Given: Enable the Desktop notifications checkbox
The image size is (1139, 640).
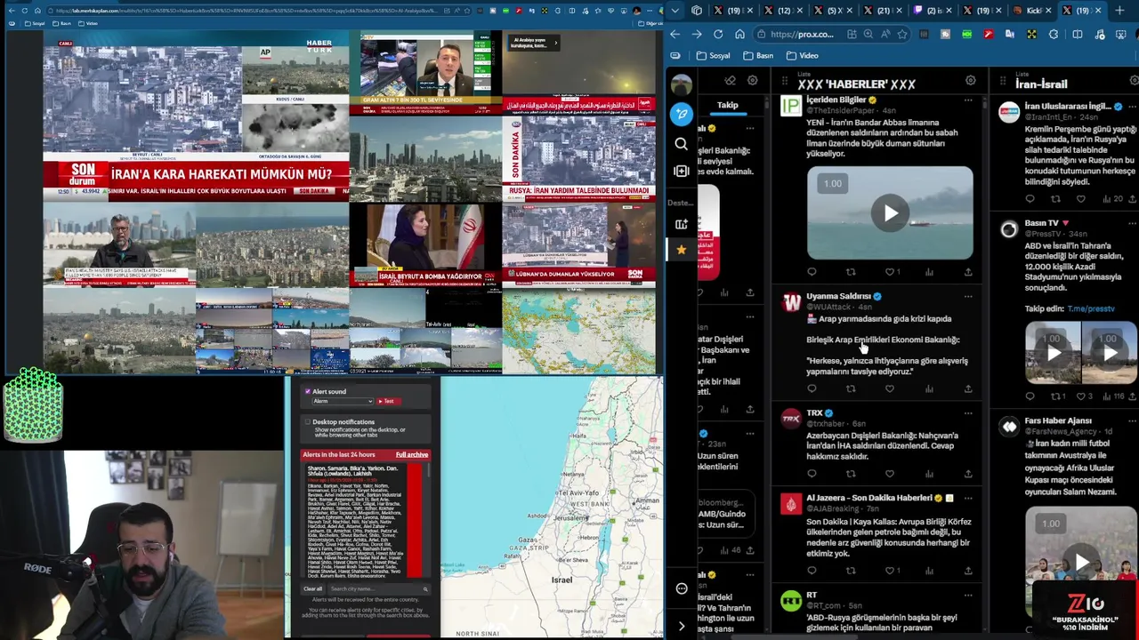Looking at the screenshot, I should point(308,422).
